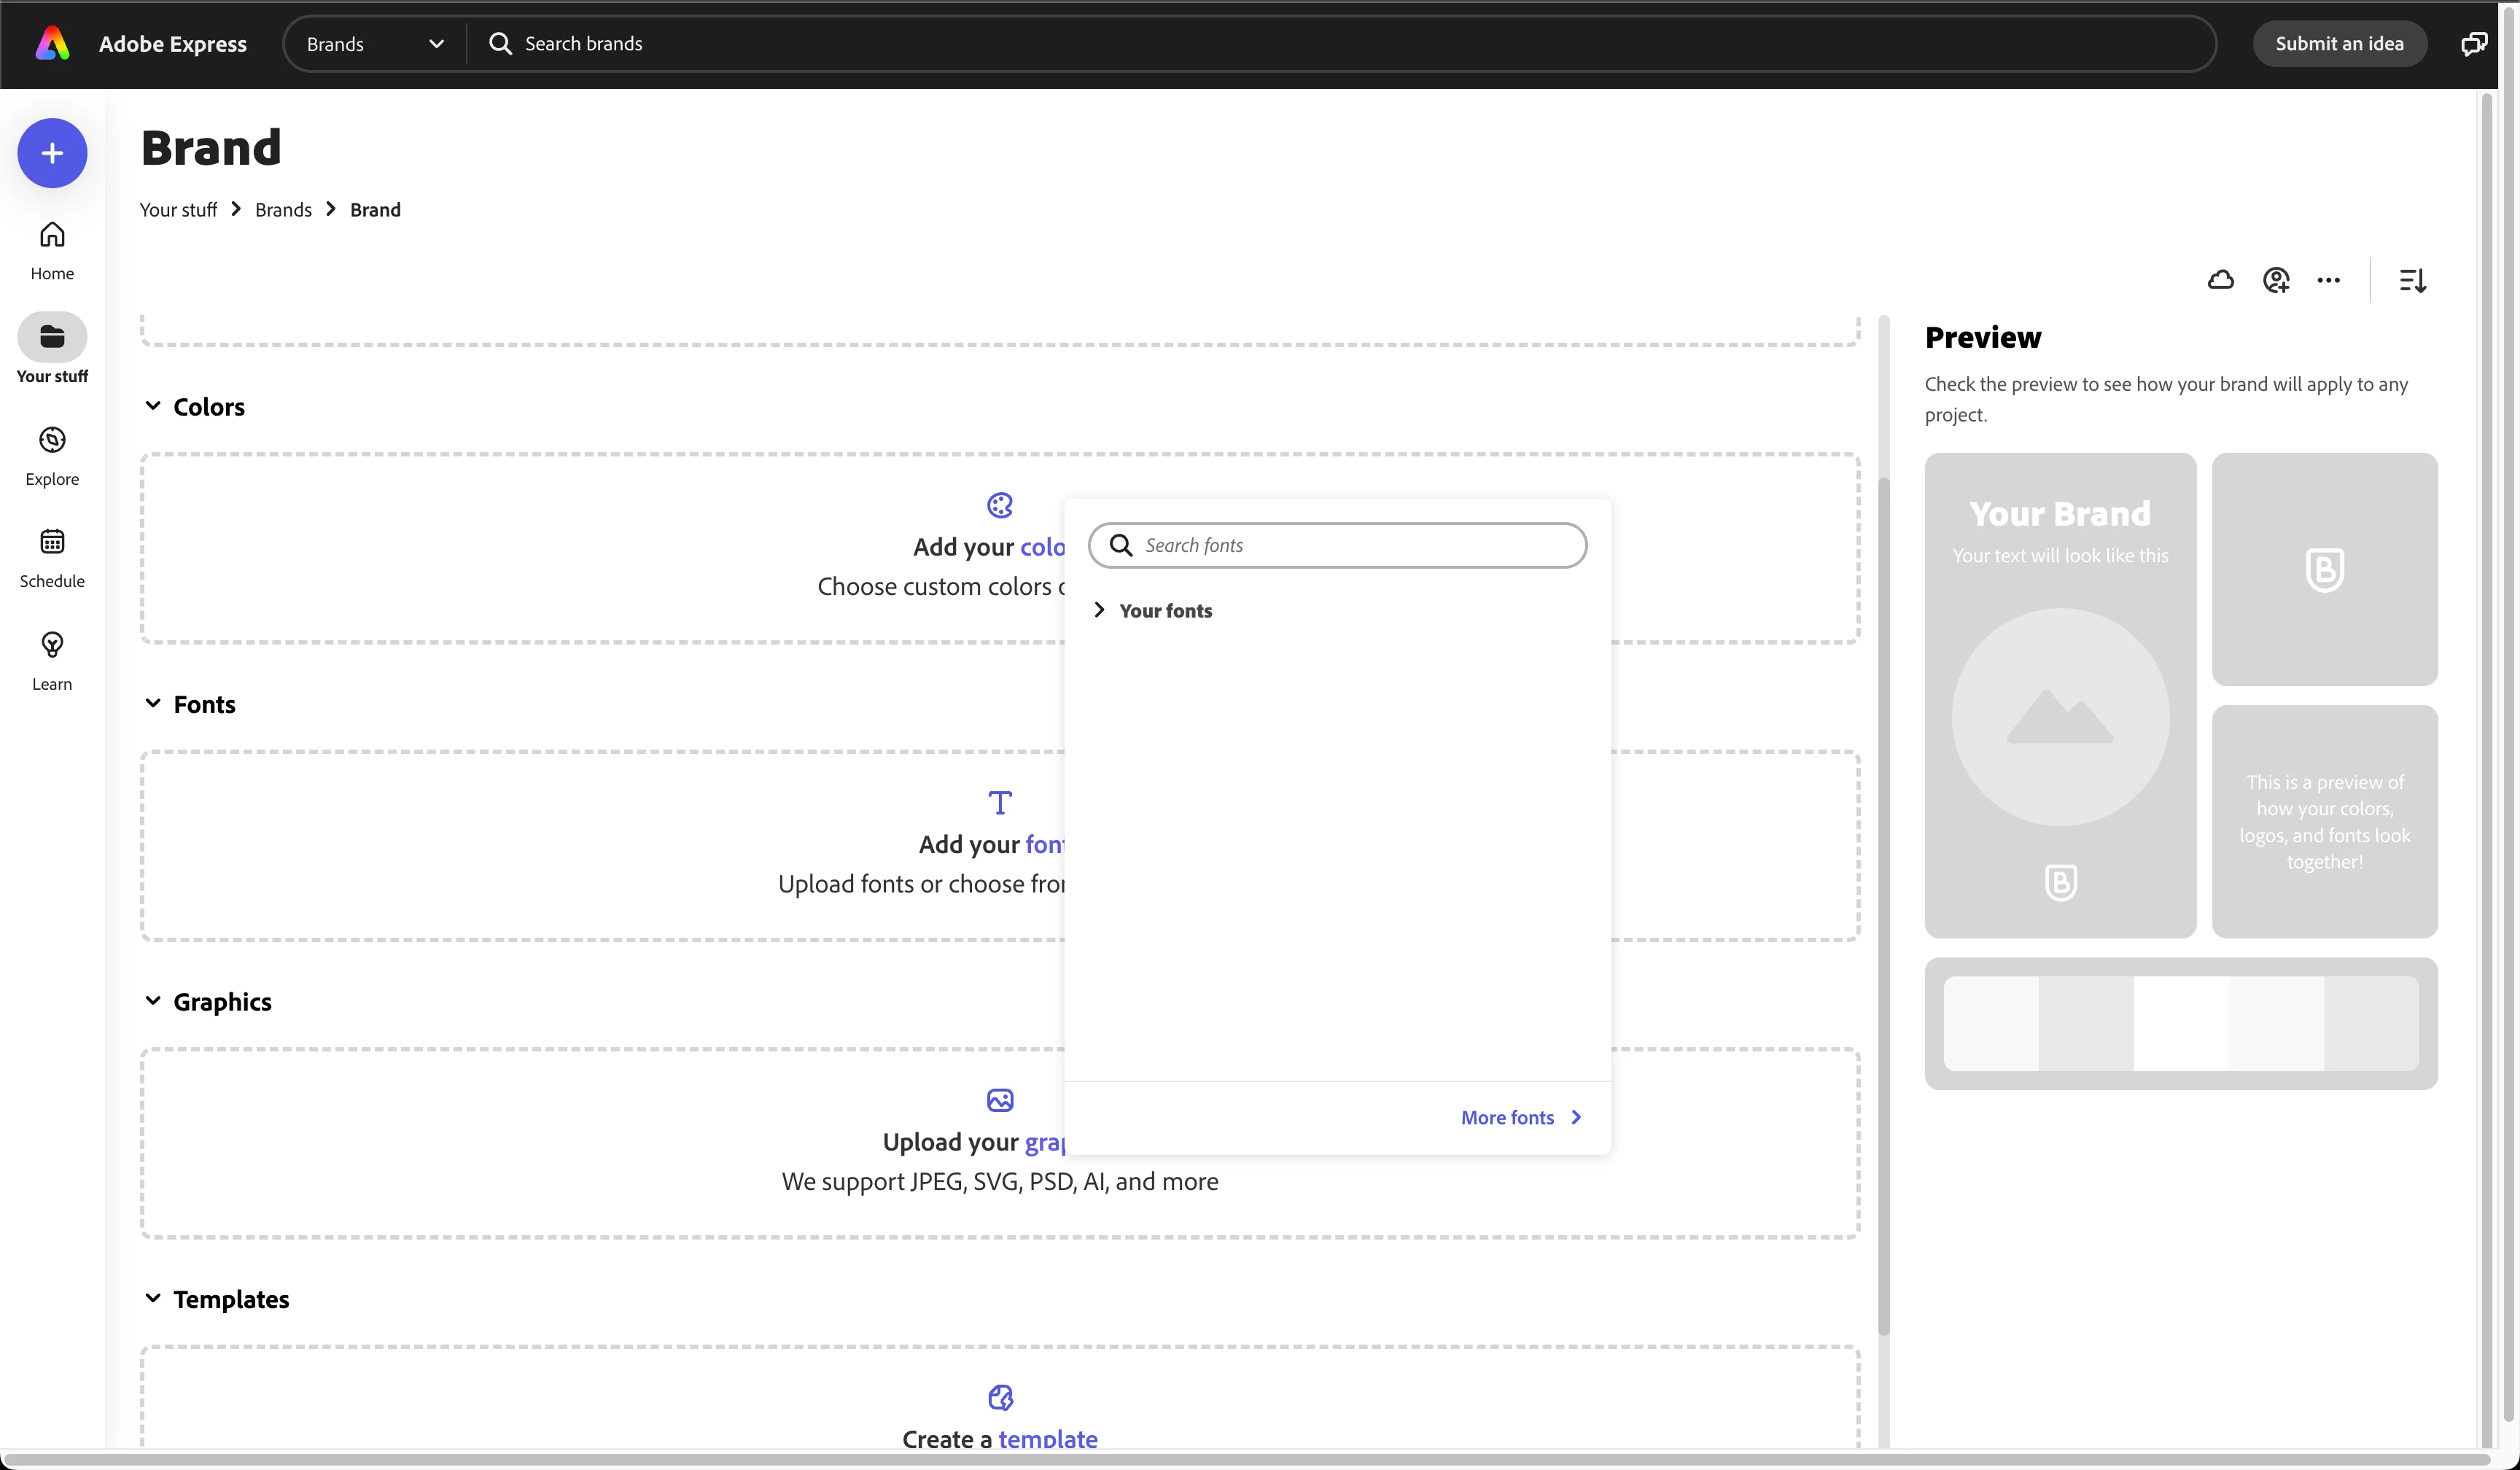Screen dimensions: 2520x1470
Task: Open the feedback chat icon
Action: (x=2473, y=44)
